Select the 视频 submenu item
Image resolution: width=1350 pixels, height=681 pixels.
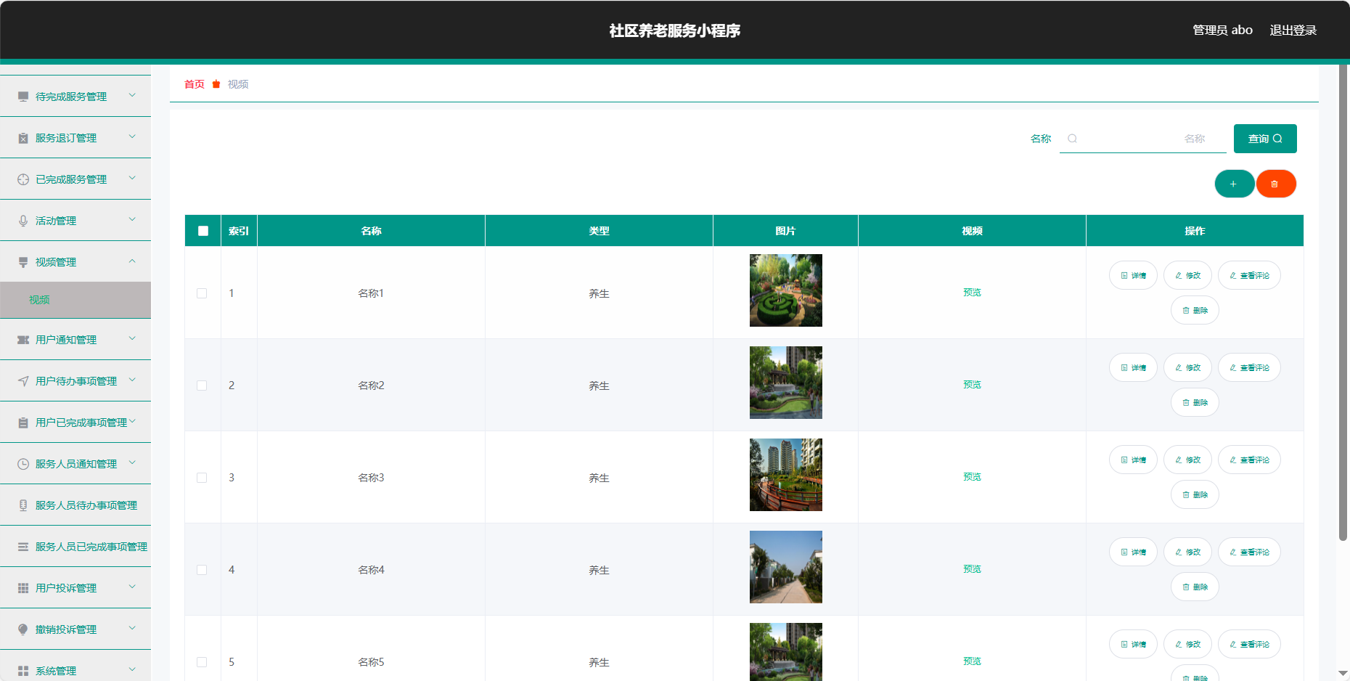[75, 300]
